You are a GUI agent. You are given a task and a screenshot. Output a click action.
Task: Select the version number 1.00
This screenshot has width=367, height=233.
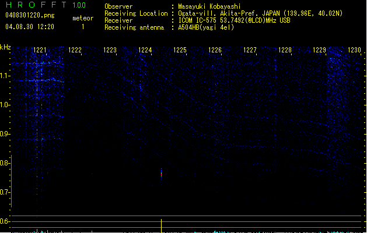pyautogui.click(x=79, y=5)
